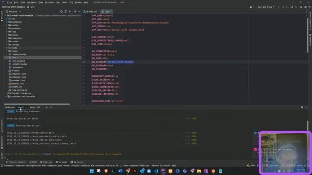Expand the routes folder

coord(7,41)
